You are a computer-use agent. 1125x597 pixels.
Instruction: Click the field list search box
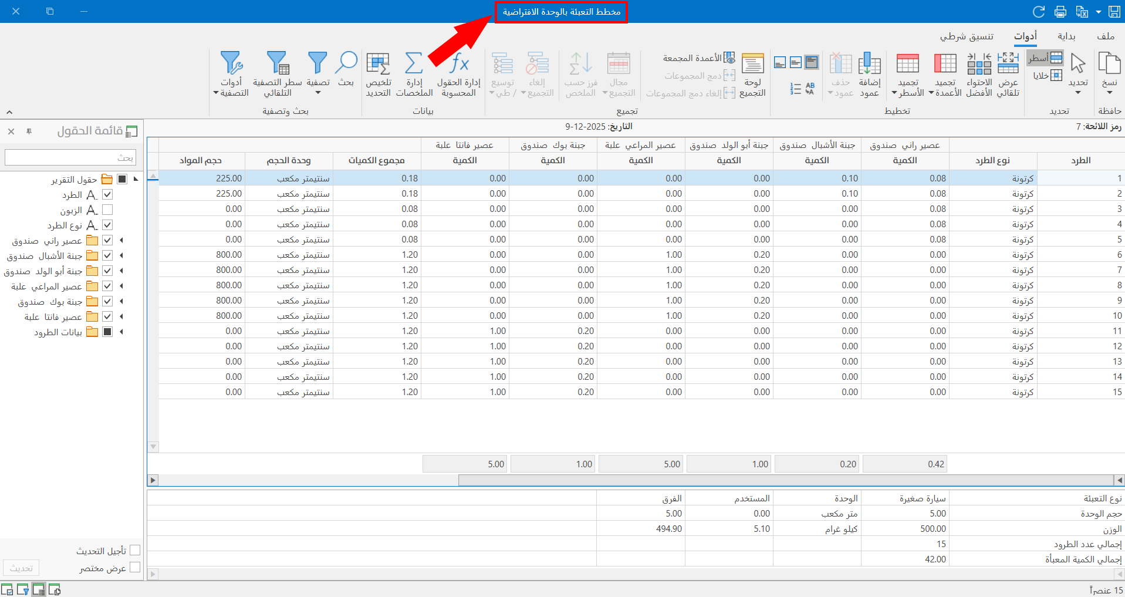[70, 157]
